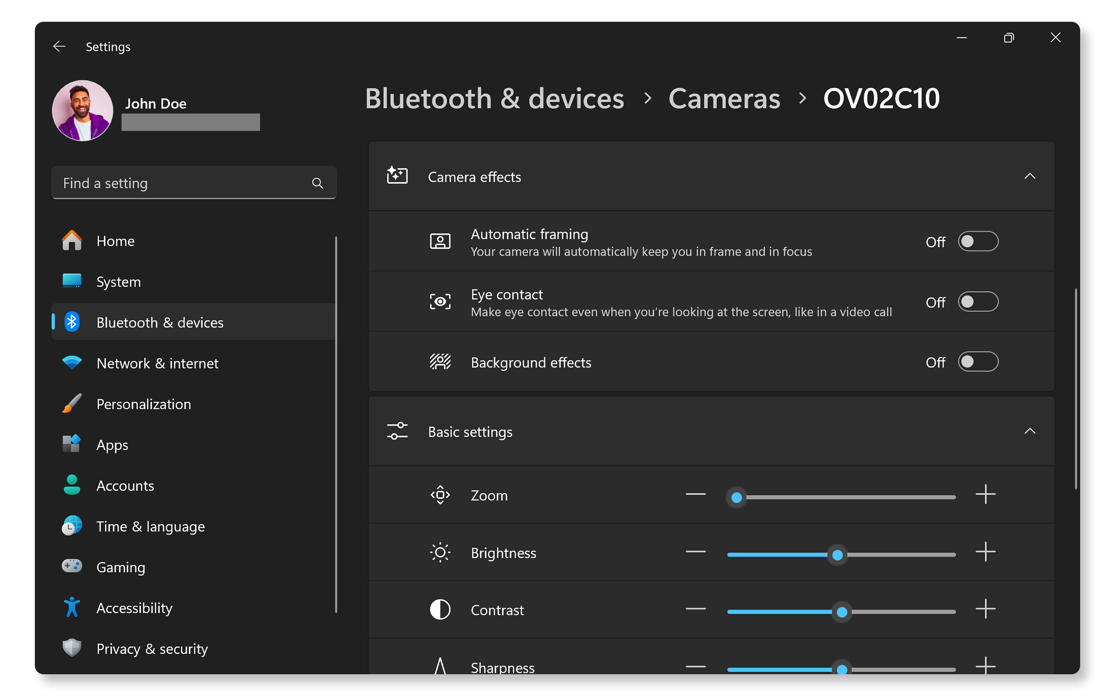
Task: Open Accounts settings
Action: click(x=193, y=485)
